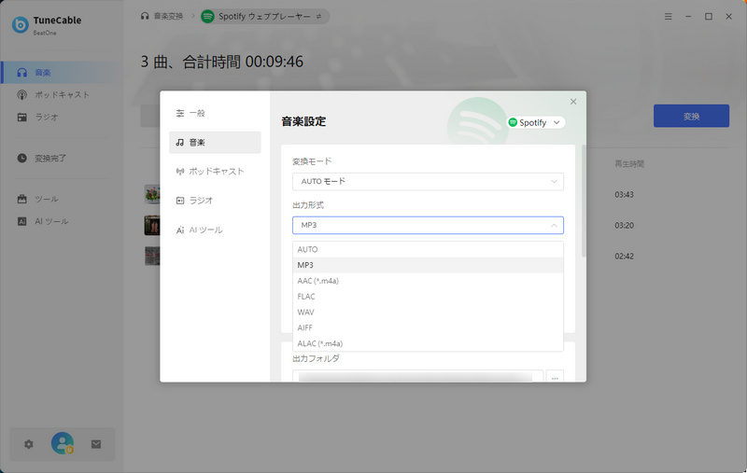The image size is (747, 473).
Task: Click the browse folder ... button
Action: (555, 376)
